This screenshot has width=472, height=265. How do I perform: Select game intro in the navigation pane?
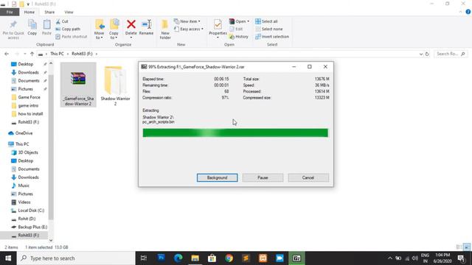pos(28,105)
